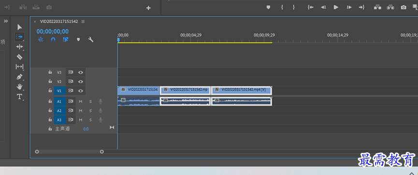418x175 pixels.
Task: Toggle sync lock on A1 track
Action: [x=71, y=101]
